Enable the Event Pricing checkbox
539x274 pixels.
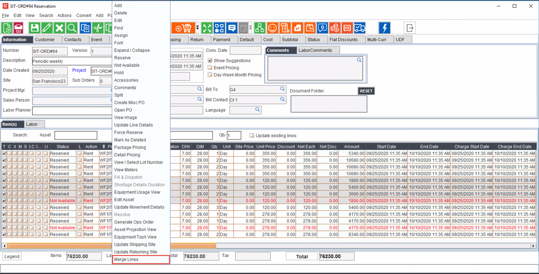[x=210, y=68]
